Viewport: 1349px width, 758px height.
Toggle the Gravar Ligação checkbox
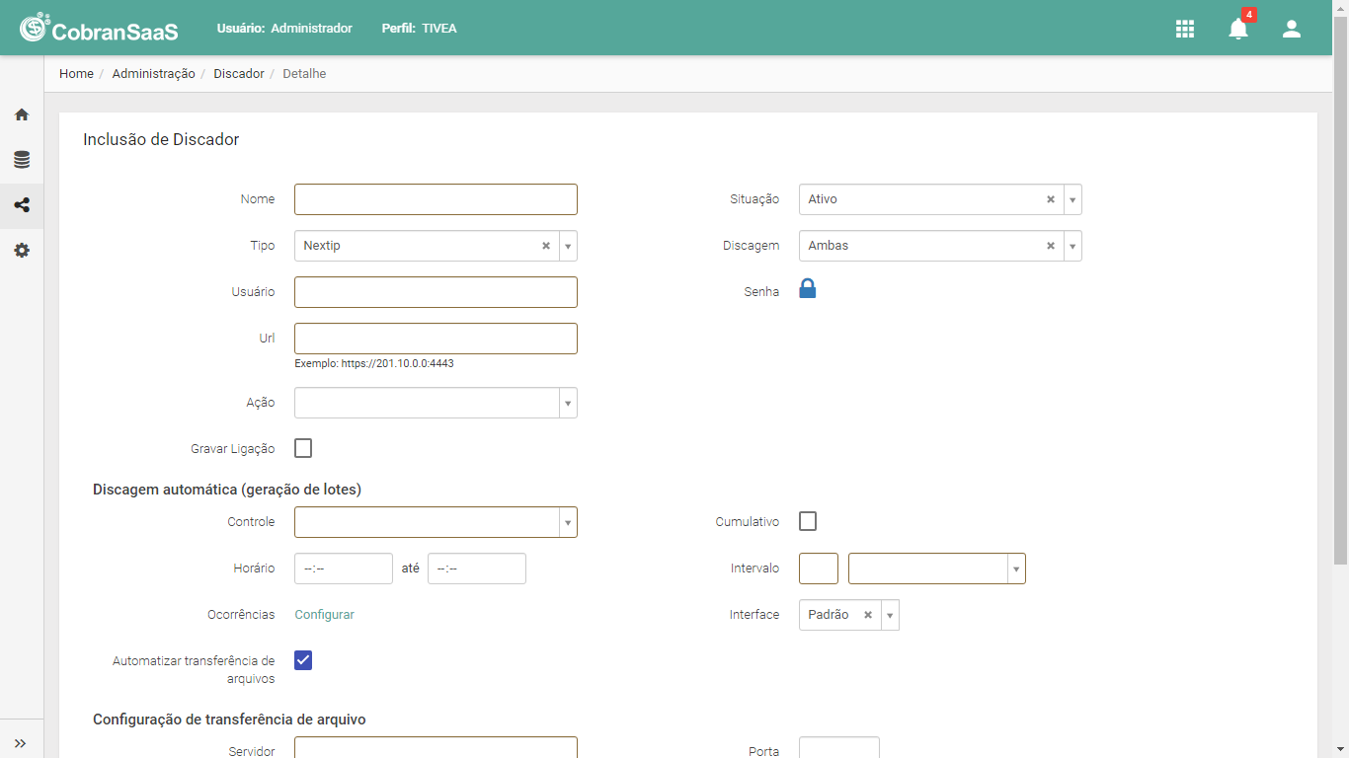click(x=303, y=448)
